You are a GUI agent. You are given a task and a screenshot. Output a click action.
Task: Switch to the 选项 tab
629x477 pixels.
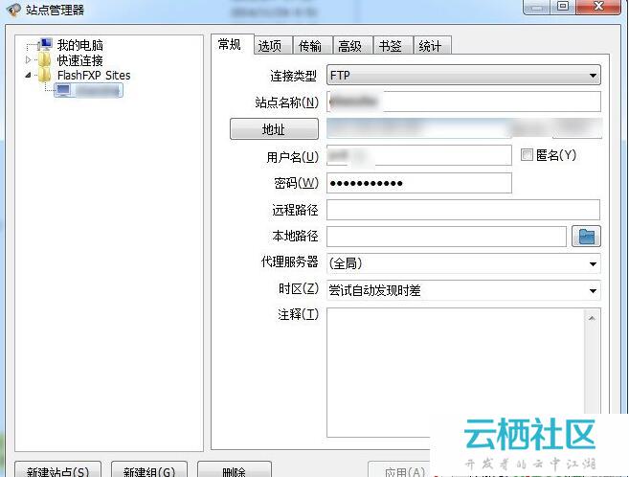[273, 45]
